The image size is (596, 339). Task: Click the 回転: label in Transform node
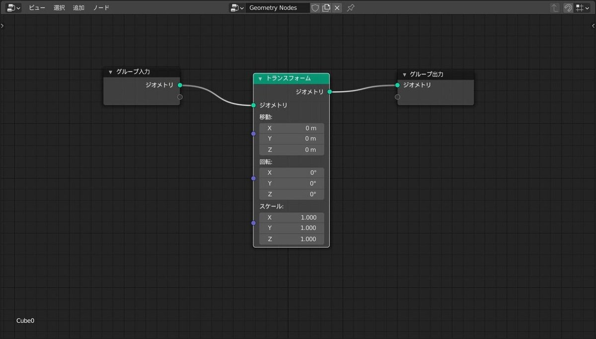[266, 162]
